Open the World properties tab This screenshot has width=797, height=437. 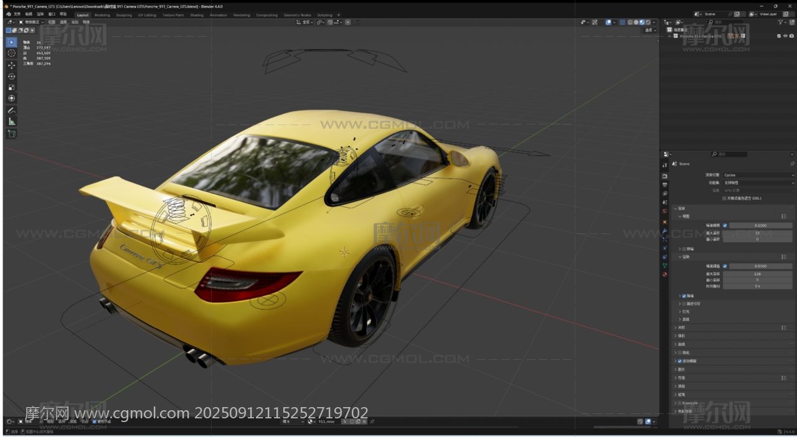(665, 211)
